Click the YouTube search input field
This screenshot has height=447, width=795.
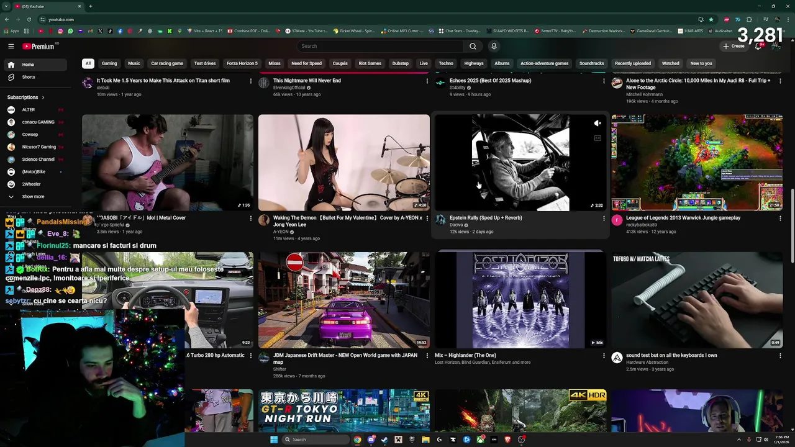pos(380,46)
